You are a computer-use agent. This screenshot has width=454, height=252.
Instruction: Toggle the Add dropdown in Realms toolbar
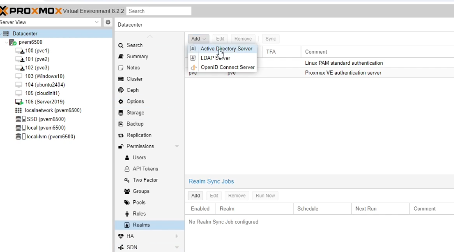pyautogui.click(x=198, y=39)
